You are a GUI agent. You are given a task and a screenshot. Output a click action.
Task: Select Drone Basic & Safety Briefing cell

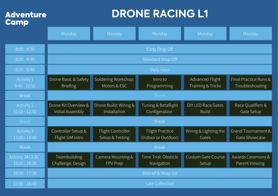69,83
